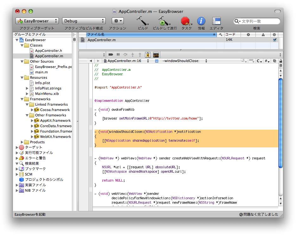Select WebKit.framework in Other Frameworks

(x=55, y=137)
